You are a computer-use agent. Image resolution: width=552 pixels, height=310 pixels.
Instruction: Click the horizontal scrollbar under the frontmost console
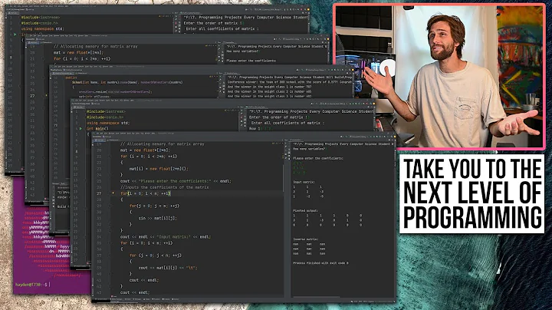(x=317, y=297)
